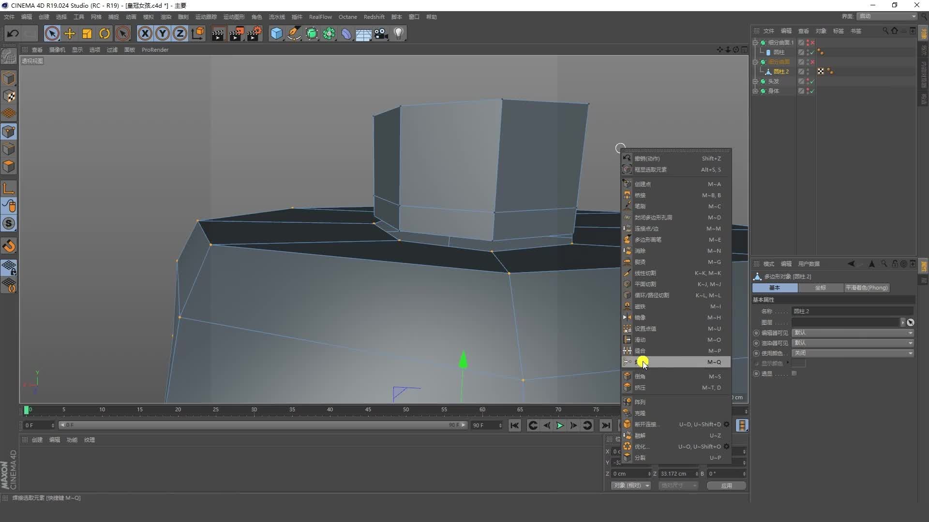Expand the 身体 object tree node
The width and height of the screenshot is (929, 522).
point(755,91)
